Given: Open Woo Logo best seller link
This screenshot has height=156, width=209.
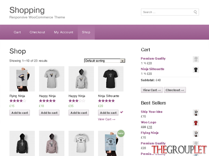Looking at the screenshot, I should pyautogui.click(x=148, y=122).
